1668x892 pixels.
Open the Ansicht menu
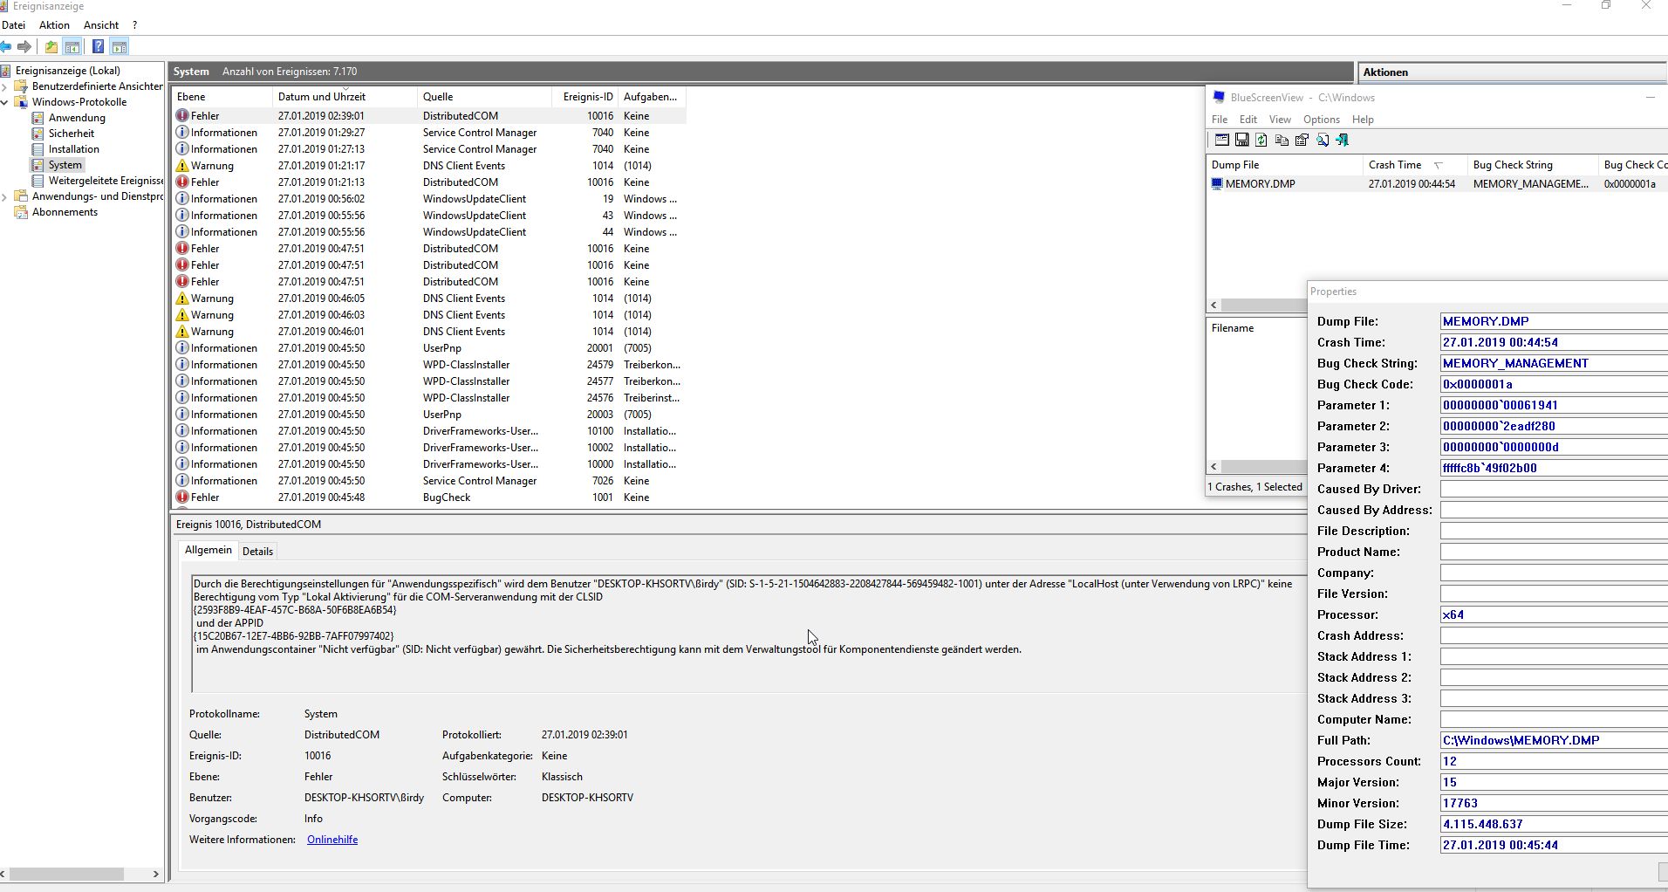tap(101, 25)
